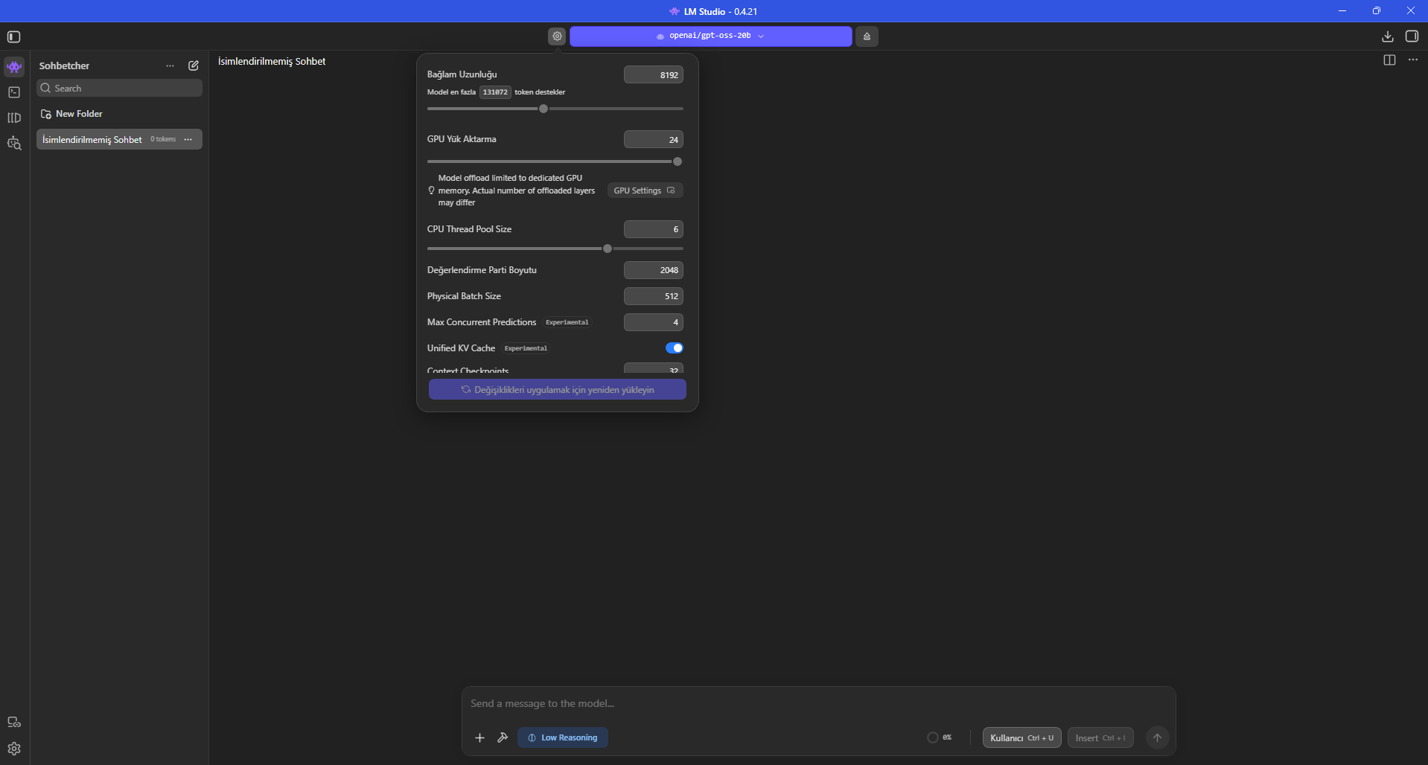The height and width of the screenshot is (765, 1428).
Task: Click the 0 tokens label
Action: click(163, 139)
